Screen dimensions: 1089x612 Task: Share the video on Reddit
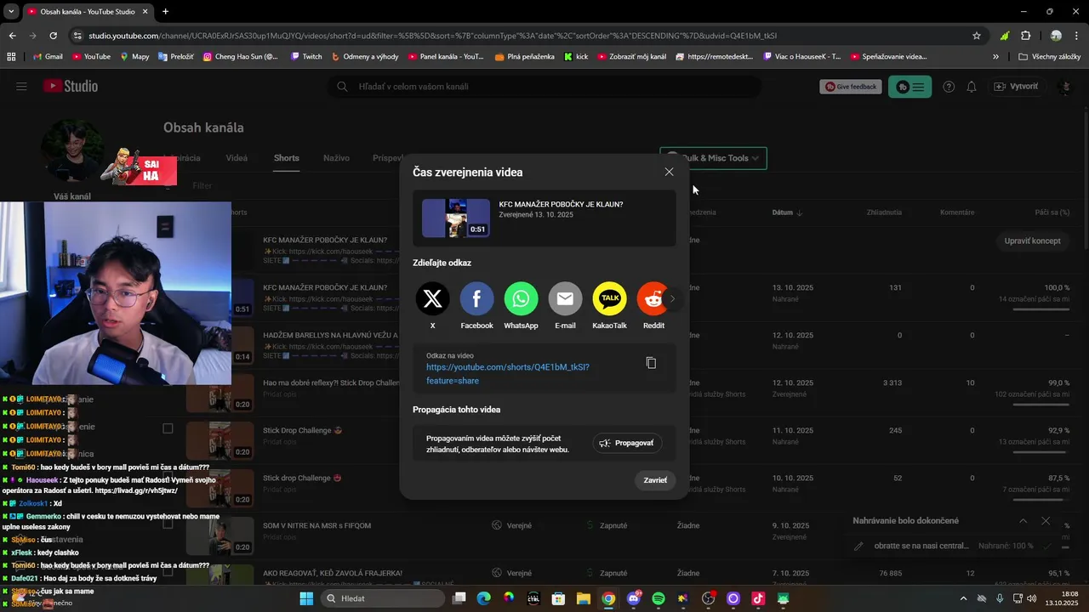pos(653,299)
